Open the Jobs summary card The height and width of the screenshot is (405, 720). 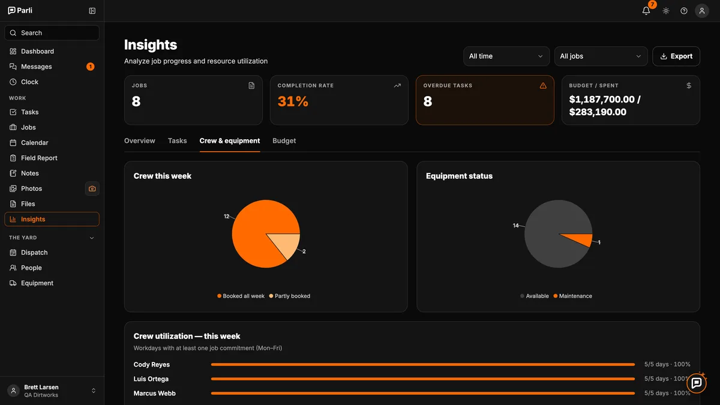[193, 100]
